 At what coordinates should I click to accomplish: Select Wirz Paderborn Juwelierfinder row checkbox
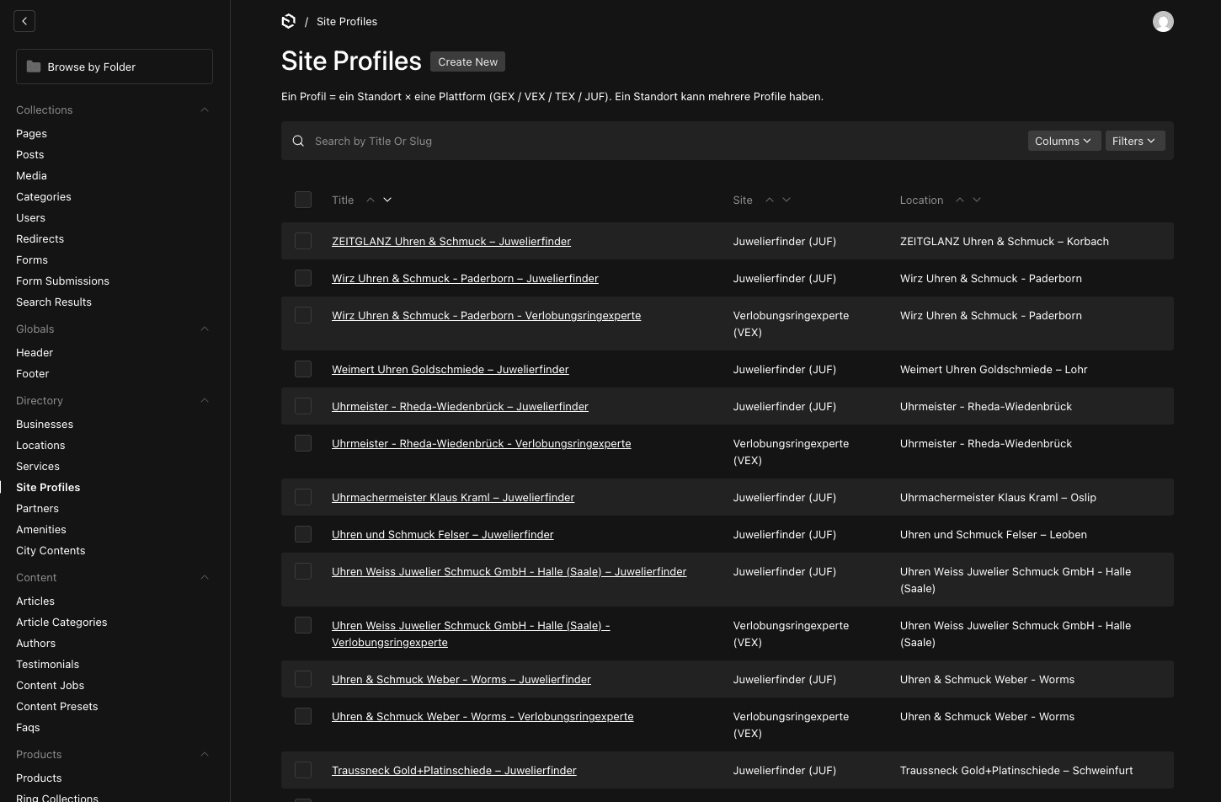tap(303, 278)
